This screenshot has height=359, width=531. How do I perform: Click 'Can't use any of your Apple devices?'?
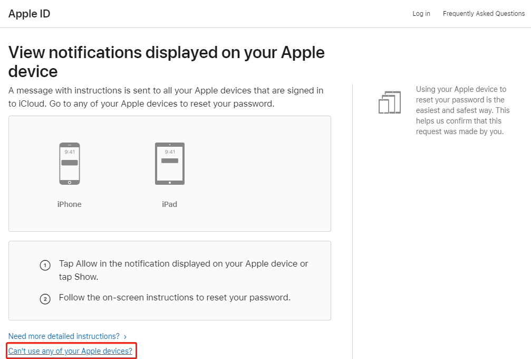[71, 351]
